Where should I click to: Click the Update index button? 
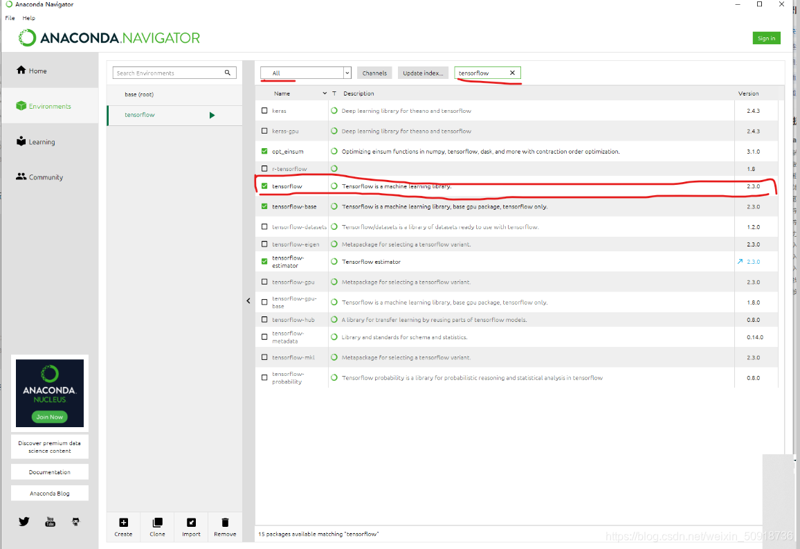(423, 73)
